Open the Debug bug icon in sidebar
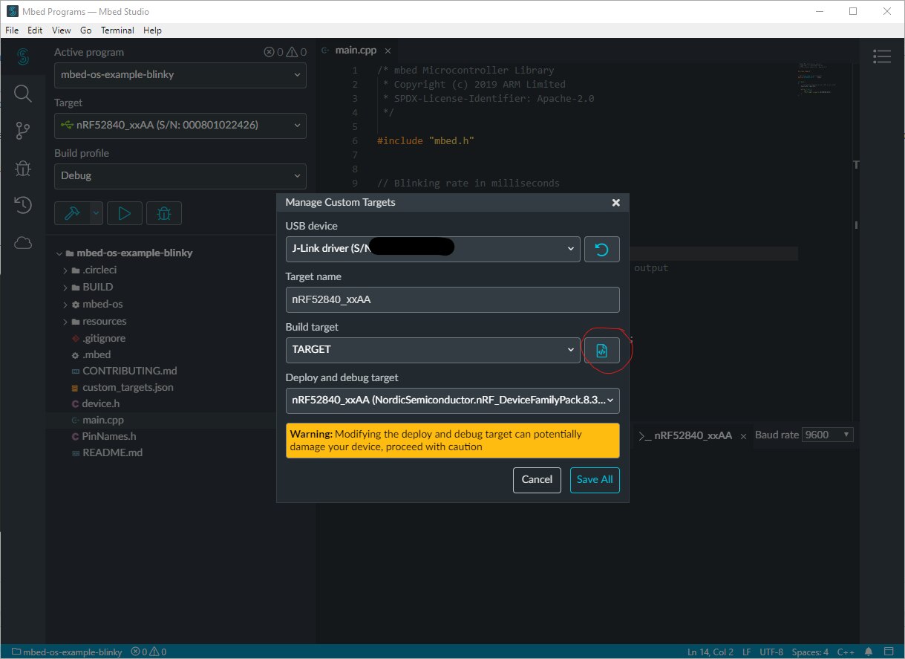This screenshot has height=659, width=905. [x=22, y=169]
